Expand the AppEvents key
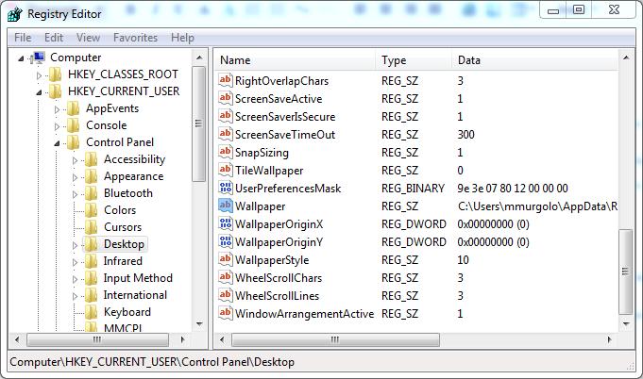This screenshot has width=643, height=379. 57,109
